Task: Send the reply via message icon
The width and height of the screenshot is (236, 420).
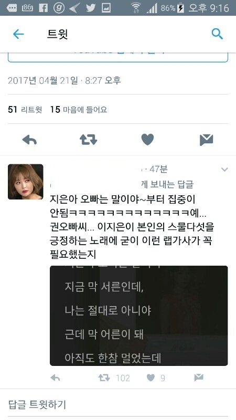Action: point(199,378)
